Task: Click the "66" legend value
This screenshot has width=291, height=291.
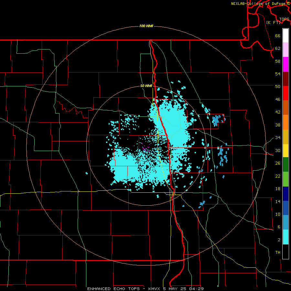Action: (278, 36)
